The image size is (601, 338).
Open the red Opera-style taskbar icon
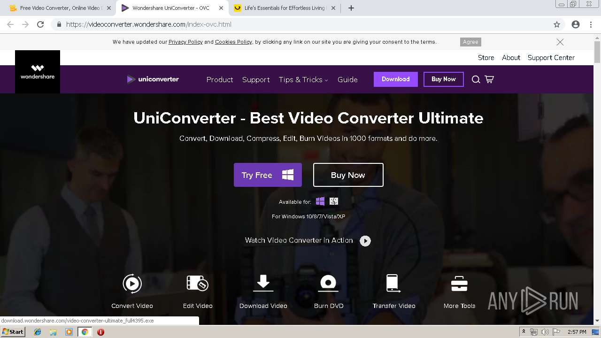pyautogui.click(x=100, y=332)
